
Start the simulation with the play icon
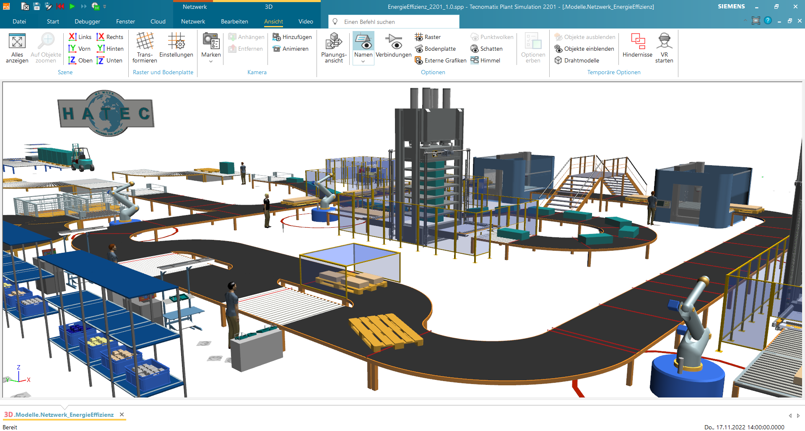(71, 6)
